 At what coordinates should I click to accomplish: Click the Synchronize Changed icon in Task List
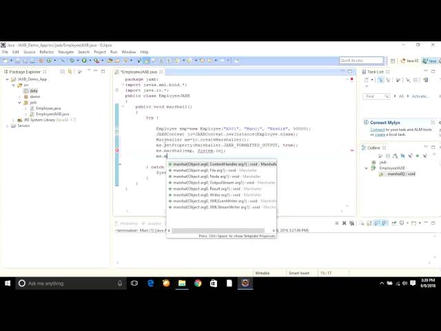coord(426,80)
